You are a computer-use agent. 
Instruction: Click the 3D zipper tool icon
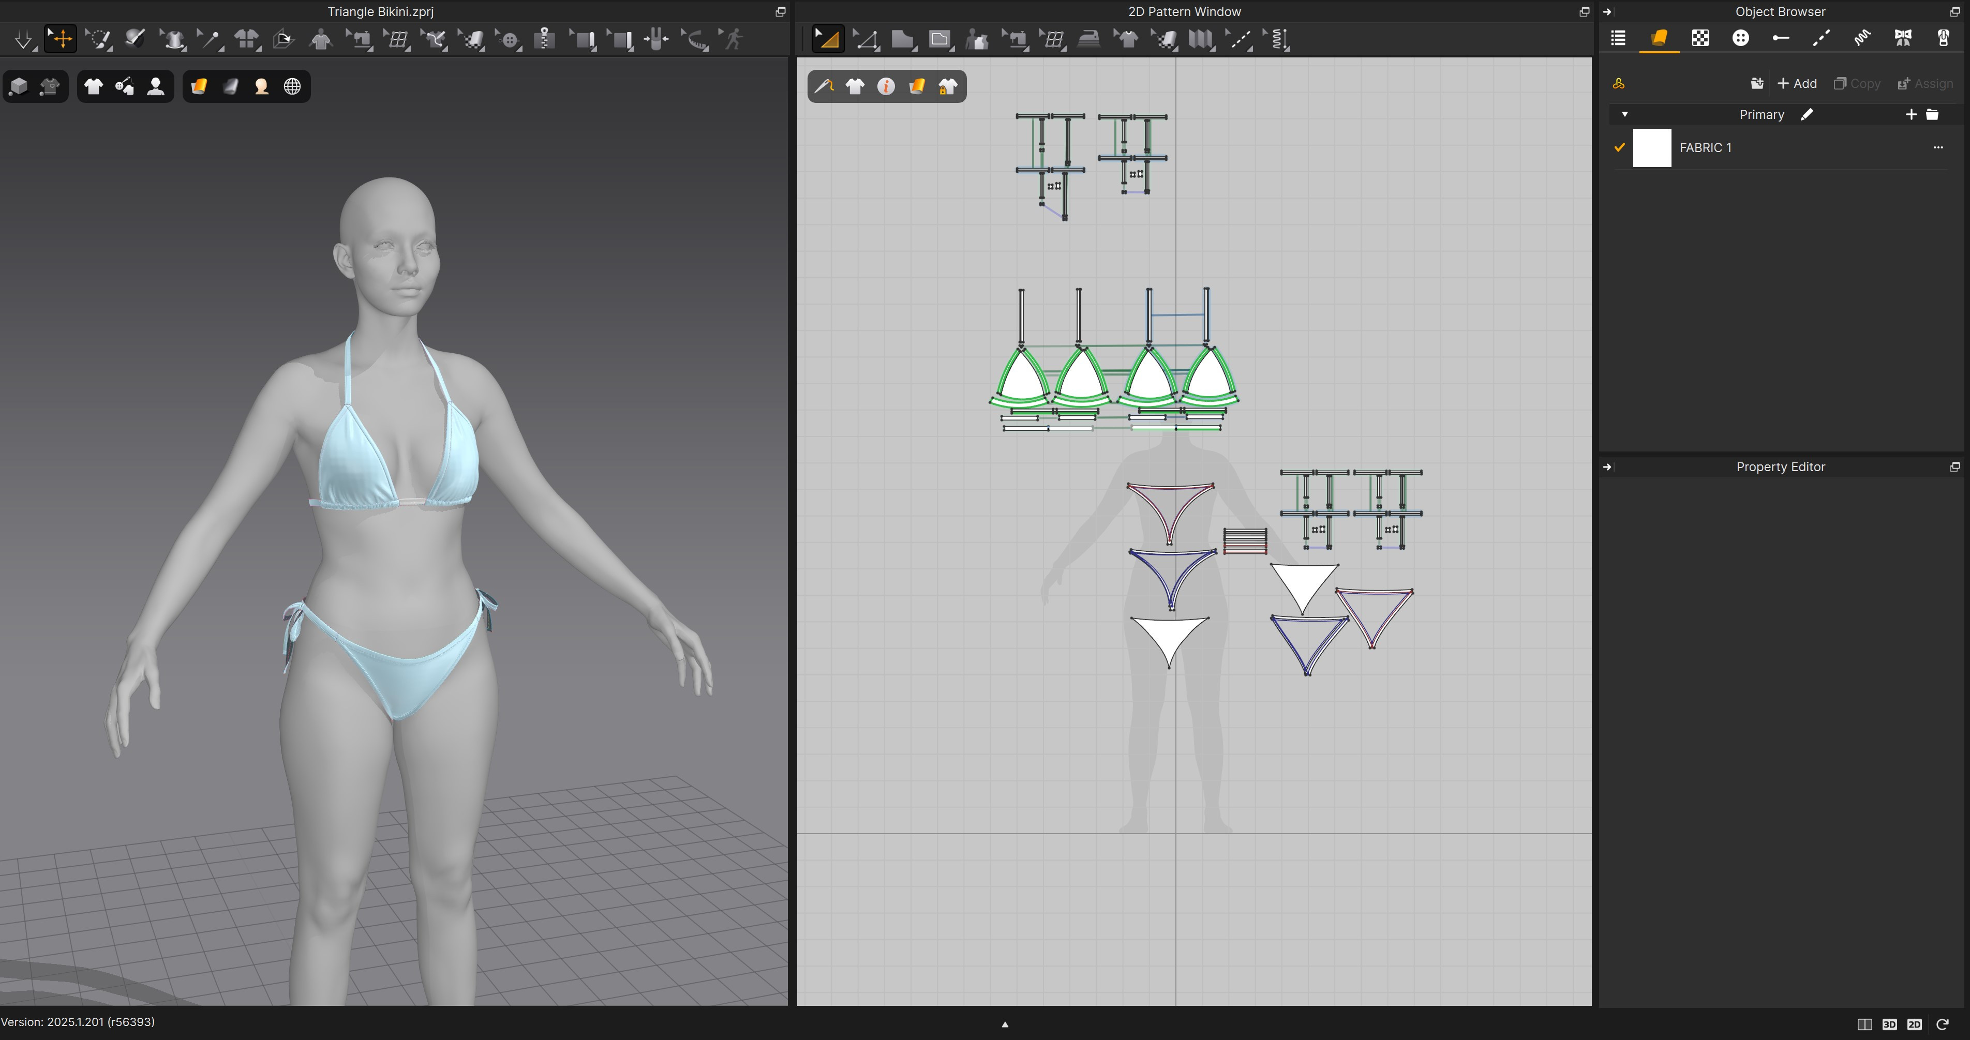[x=544, y=39]
